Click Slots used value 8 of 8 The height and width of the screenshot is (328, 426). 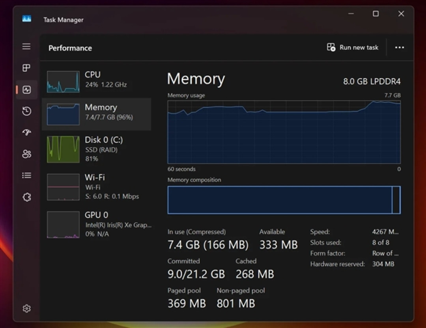pyautogui.click(x=381, y=242)
